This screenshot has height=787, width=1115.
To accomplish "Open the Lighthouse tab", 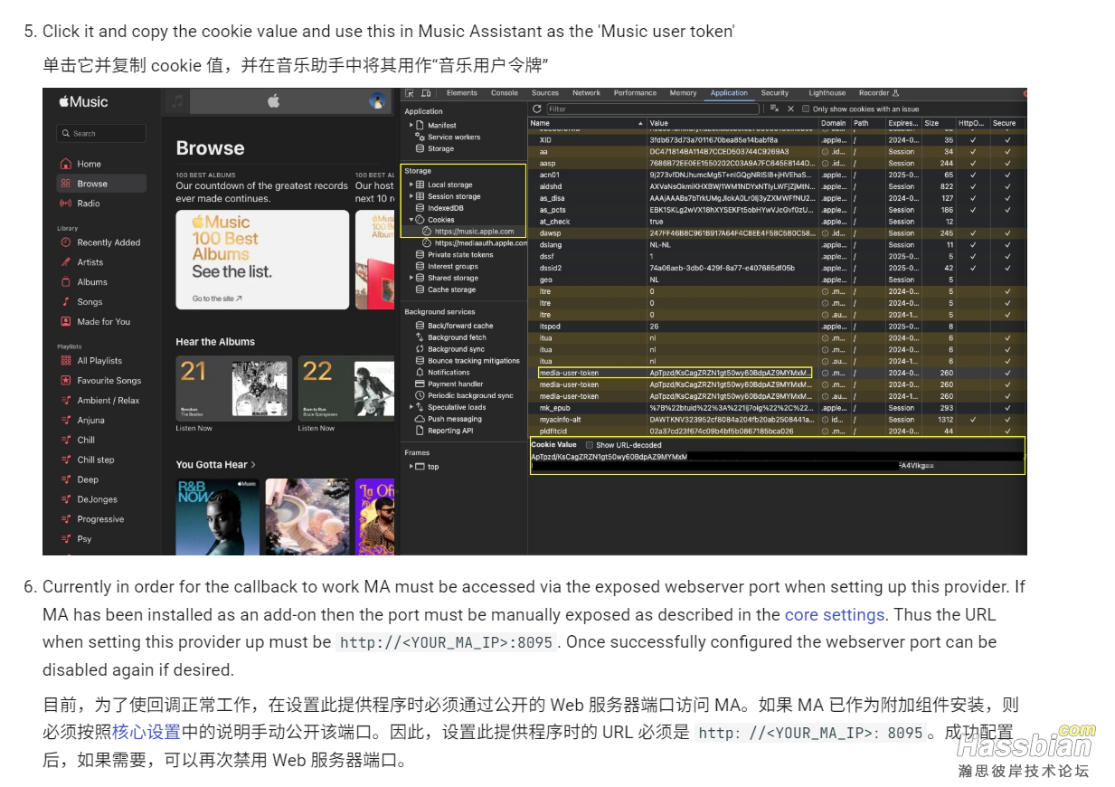I will tap(827, 93).
